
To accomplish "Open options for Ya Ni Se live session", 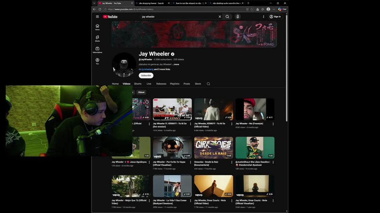I will point(191,124).
